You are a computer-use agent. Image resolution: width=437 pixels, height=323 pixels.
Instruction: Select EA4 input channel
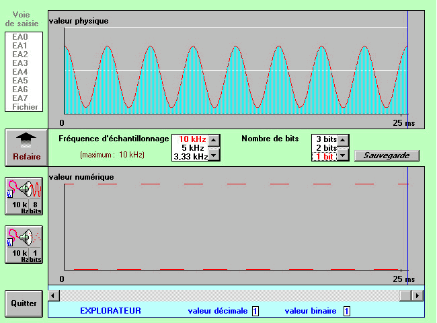[x=20, y=72]
